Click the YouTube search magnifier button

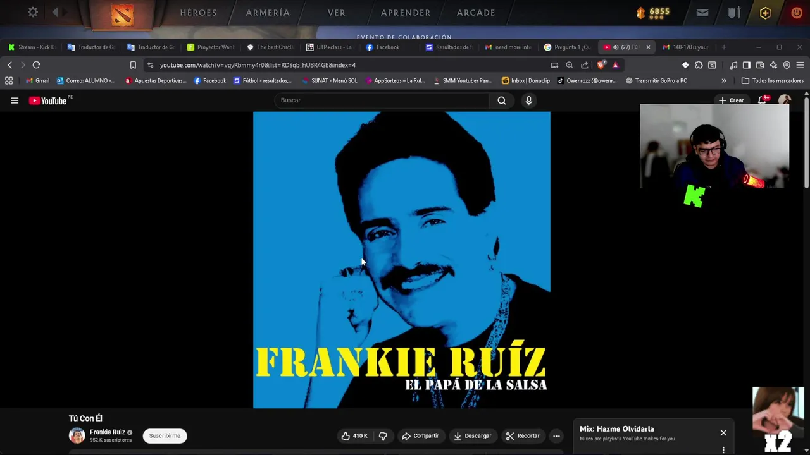click(x=501, y=100)
